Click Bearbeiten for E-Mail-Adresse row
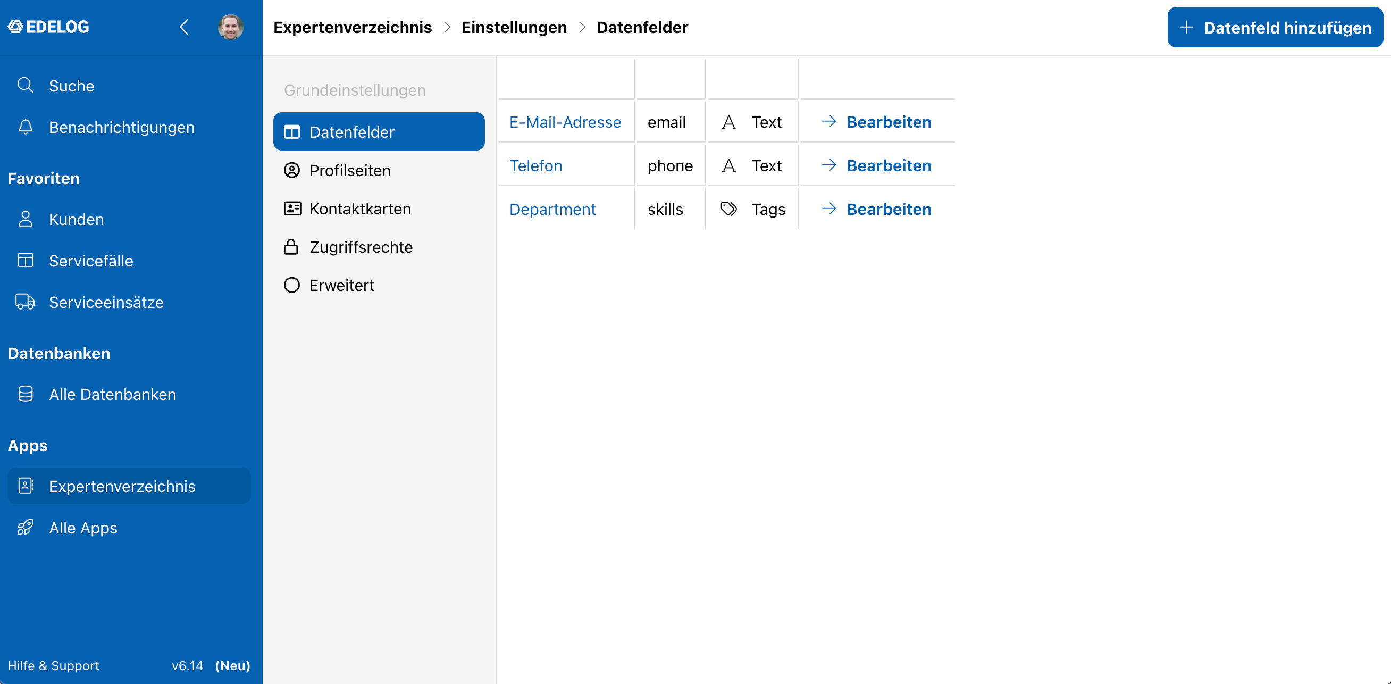 (x=876, y=122)
